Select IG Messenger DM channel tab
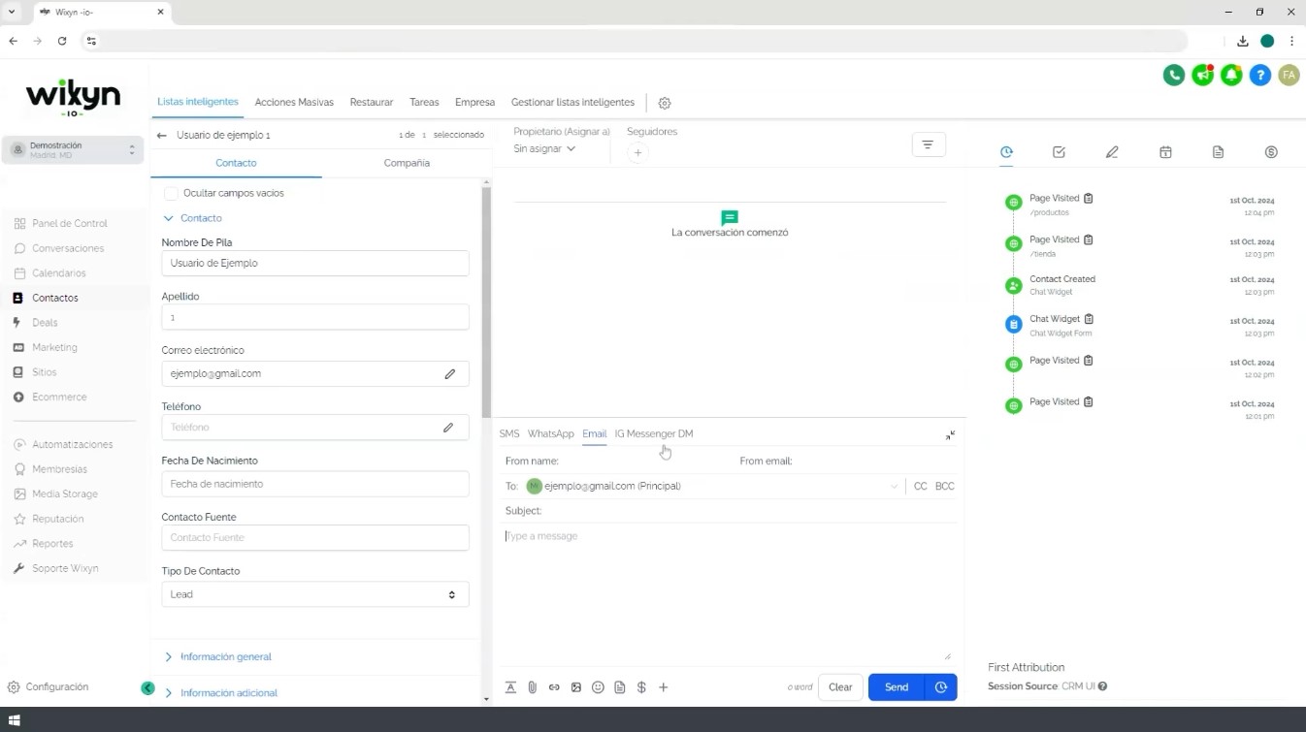The image size is (1306, 732). click(x=654, y=433)
